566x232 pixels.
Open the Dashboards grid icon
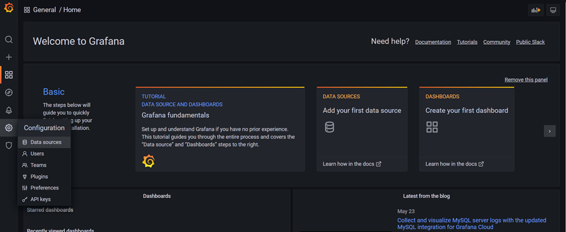click(x=8, y=75)
